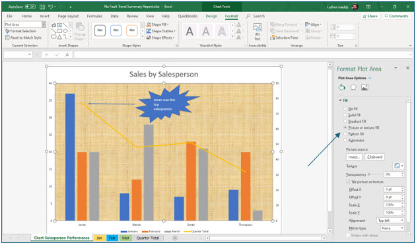Select the Solid fill radio option
The image size is (416, 243).
pos(345,115)
